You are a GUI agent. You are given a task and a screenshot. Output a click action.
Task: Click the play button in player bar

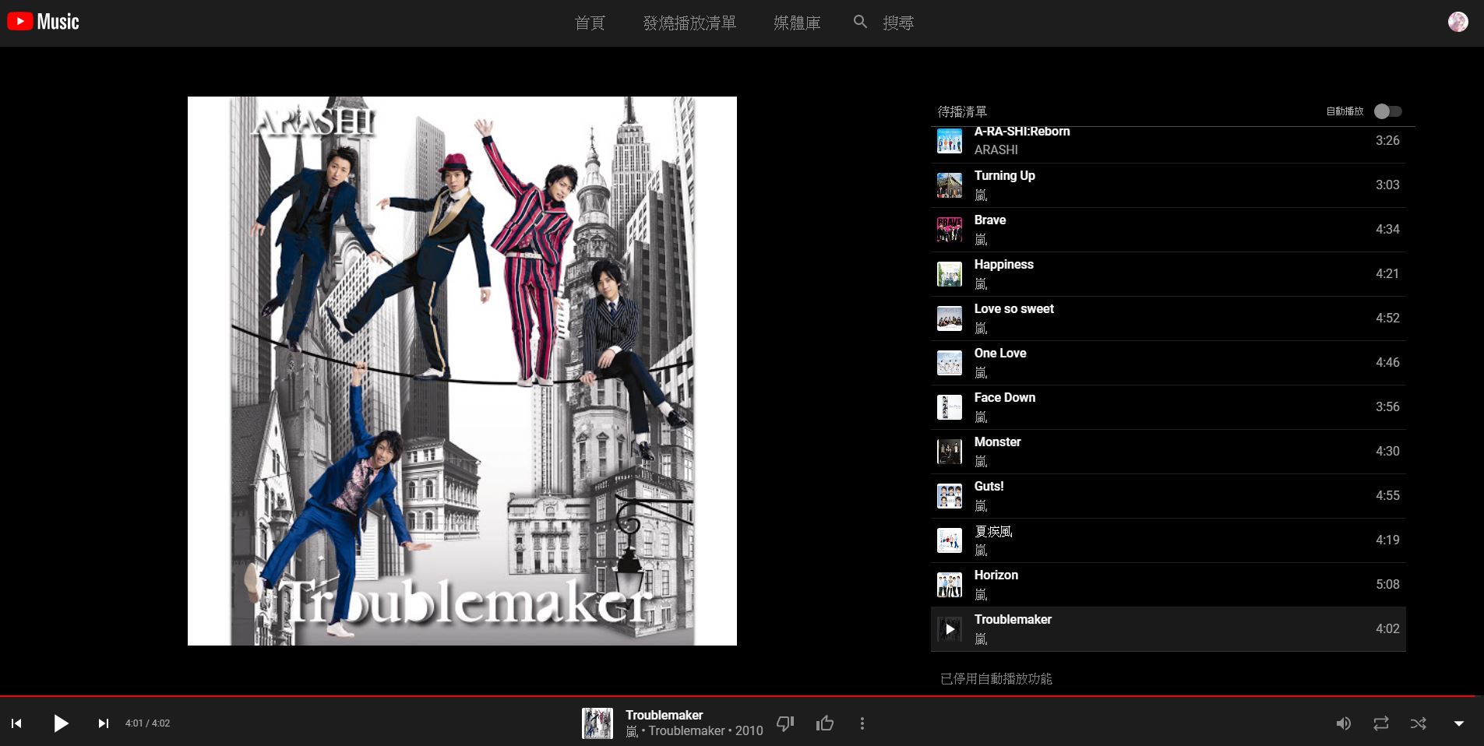tap(61, 723)
